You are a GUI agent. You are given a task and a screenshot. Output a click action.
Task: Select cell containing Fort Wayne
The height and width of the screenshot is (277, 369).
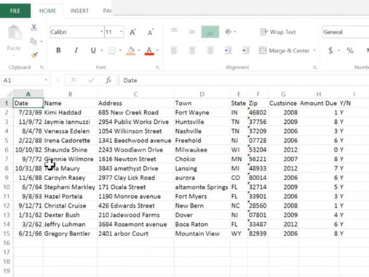point(202,112)
